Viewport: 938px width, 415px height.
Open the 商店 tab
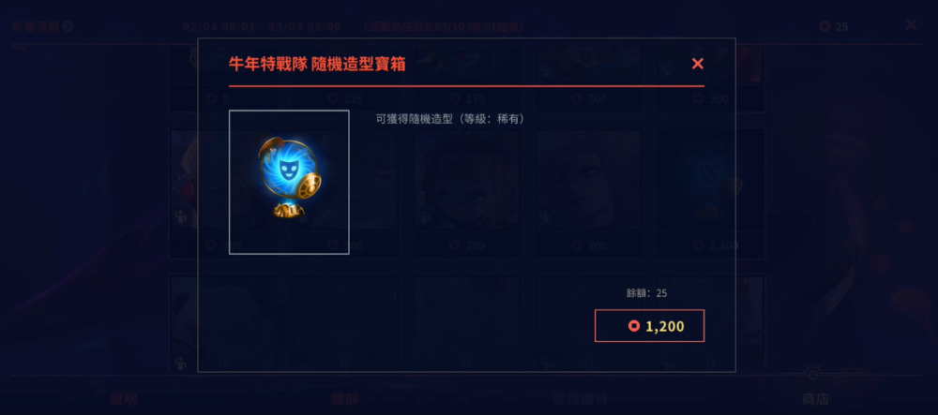(x=815, y=399)
